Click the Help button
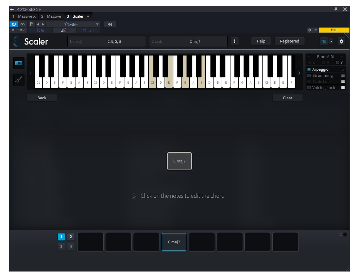This screenshot has height=279, width=360. click(x=261, y=41)
